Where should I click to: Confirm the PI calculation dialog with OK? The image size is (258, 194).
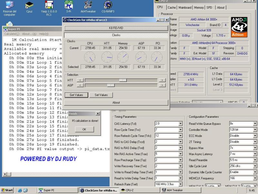(x=84, y=129)
